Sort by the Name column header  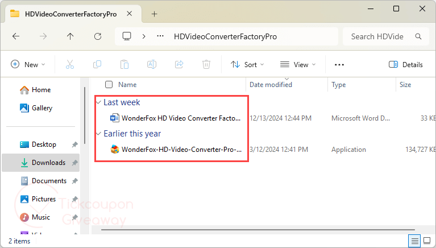(x=127, y=85)
